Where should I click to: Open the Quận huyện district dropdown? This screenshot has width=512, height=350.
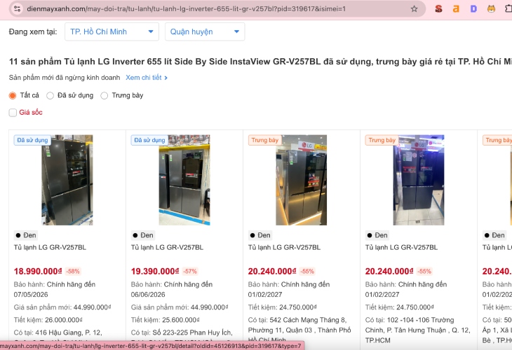pos(205,31)
